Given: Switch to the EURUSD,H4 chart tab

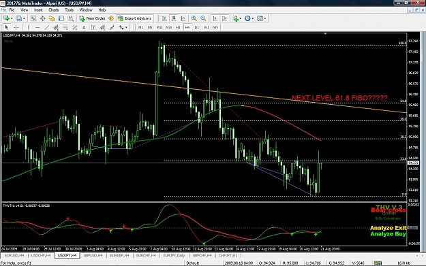Looking at the screenshot, I should (x=14, y=255).
